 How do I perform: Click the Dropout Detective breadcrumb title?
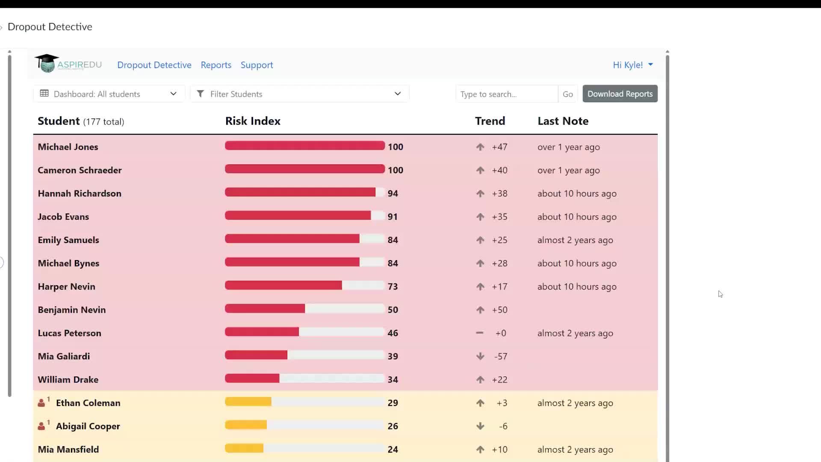tap(50, 27)
